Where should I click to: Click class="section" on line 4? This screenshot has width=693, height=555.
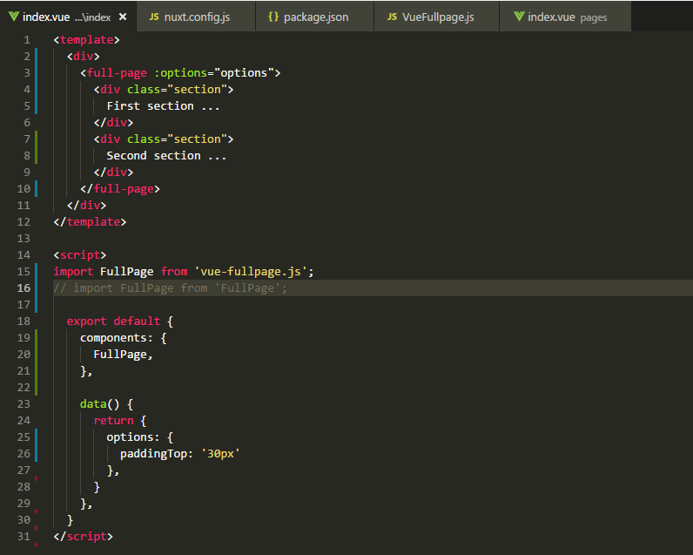point(177,90)
